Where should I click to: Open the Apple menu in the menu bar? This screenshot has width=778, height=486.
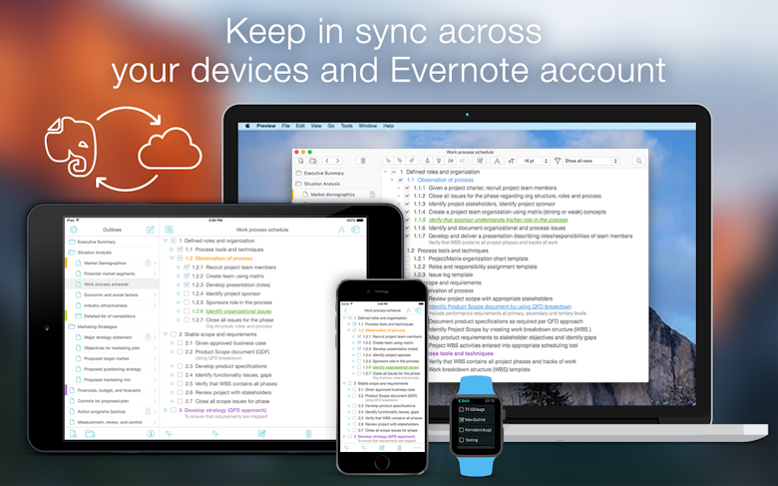[247, 126]
